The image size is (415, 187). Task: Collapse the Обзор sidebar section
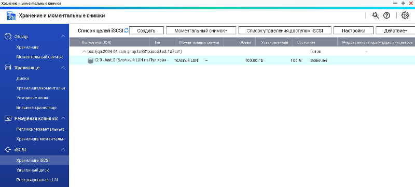coord(63,36)
